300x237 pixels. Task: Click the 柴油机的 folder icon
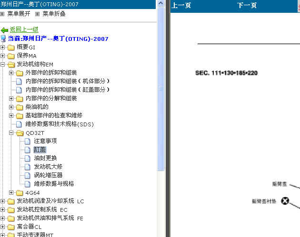coord(20,107)
